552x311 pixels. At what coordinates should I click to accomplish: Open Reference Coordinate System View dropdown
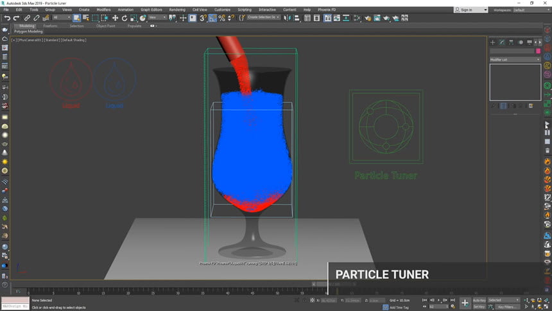[x=157, y=17]
